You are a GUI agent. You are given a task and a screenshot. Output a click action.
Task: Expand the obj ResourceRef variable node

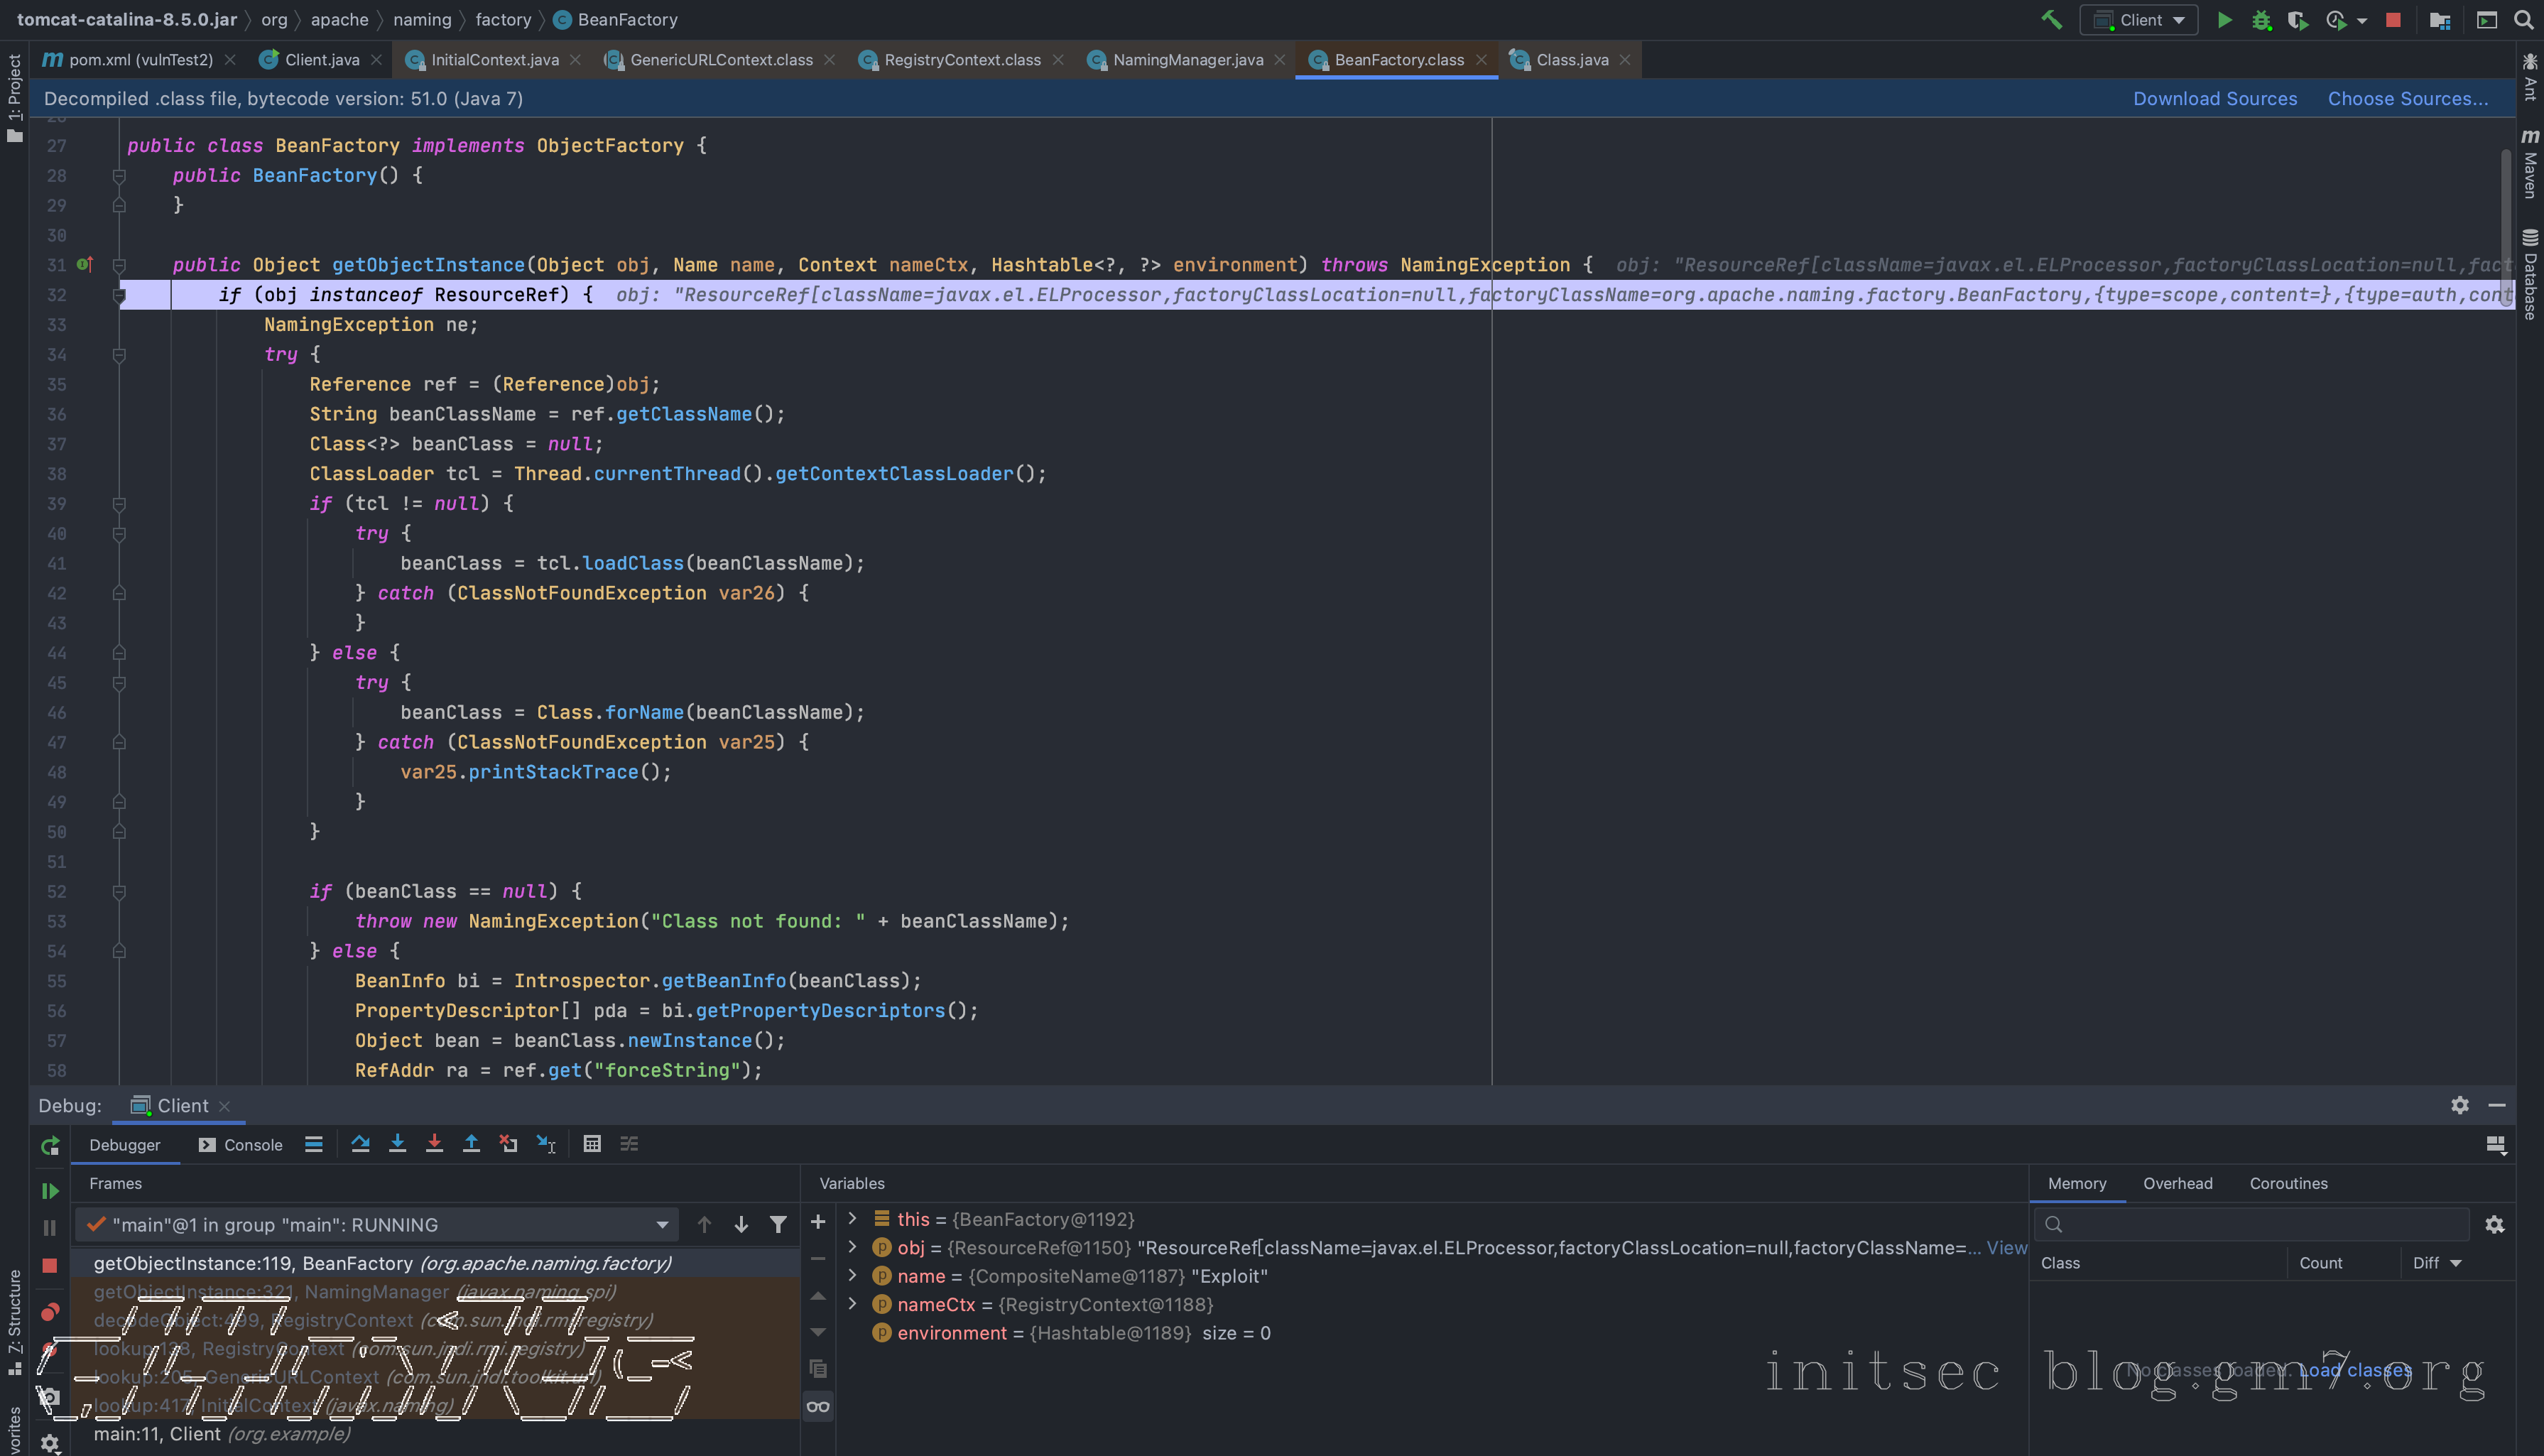[x=853, y=1247]
